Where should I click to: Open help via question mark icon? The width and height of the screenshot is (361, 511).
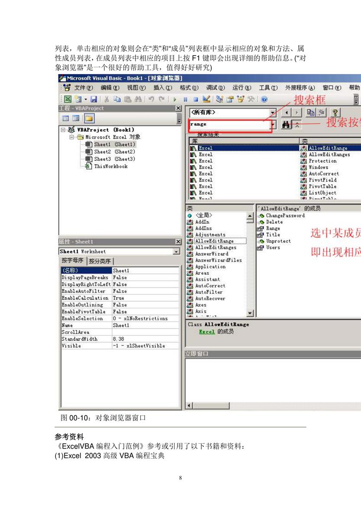[335, 113]
